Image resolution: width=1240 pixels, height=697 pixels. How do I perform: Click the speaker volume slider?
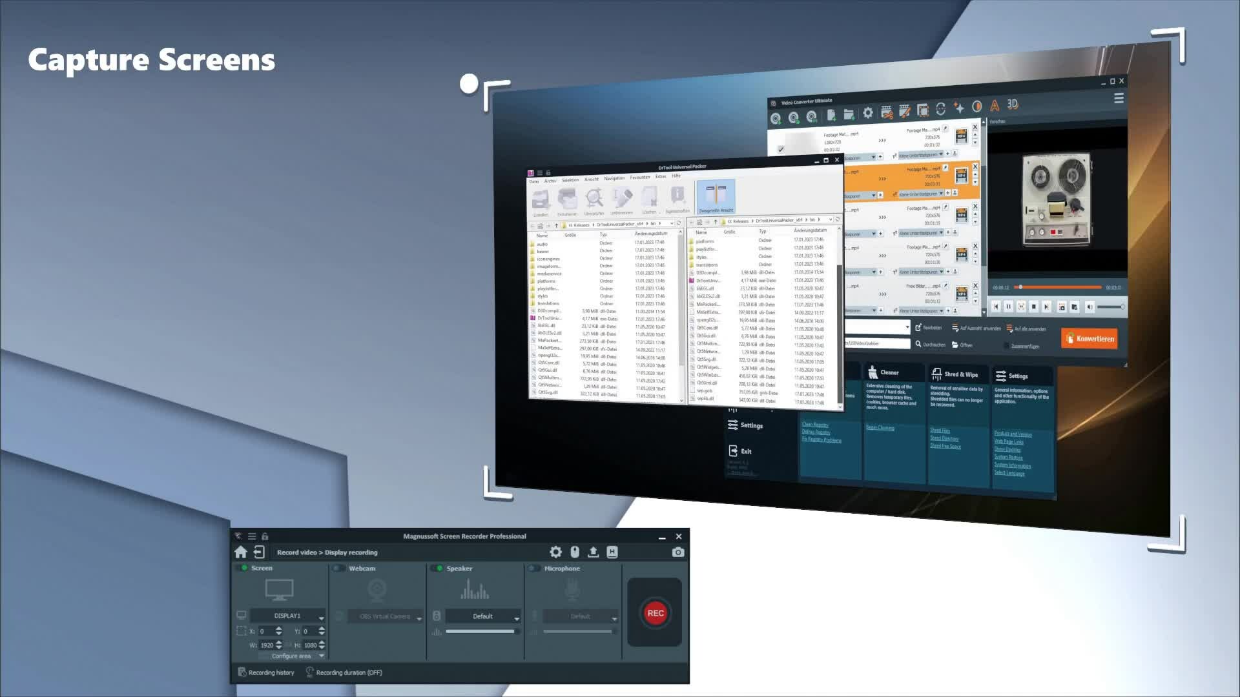pos(481,632)
